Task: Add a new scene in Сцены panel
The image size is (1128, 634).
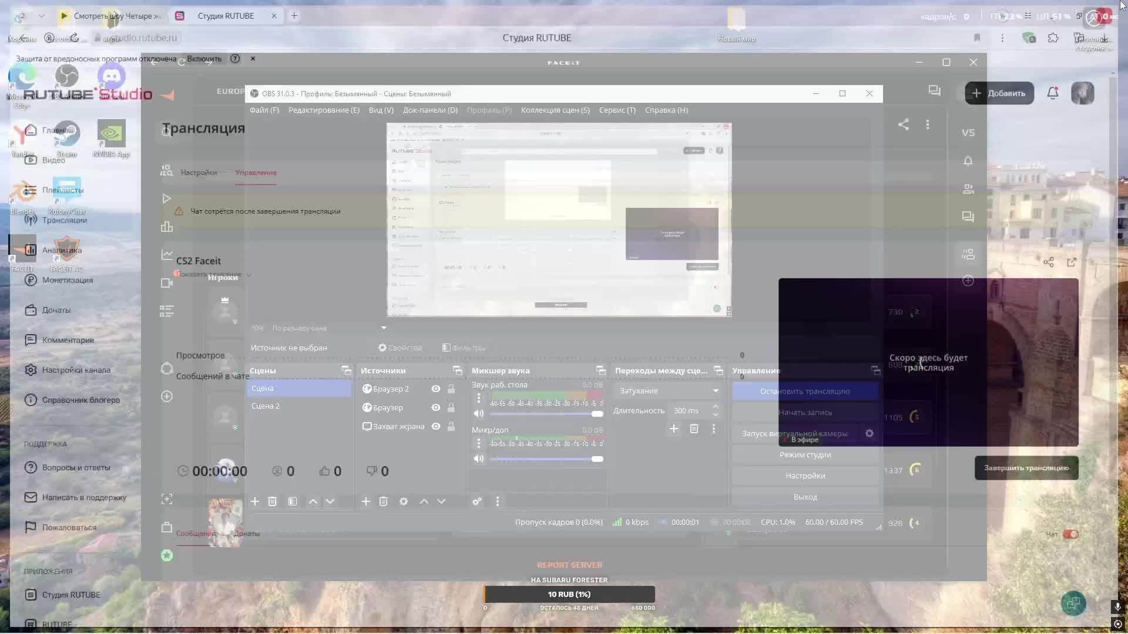Action: [x=254, y=501]
